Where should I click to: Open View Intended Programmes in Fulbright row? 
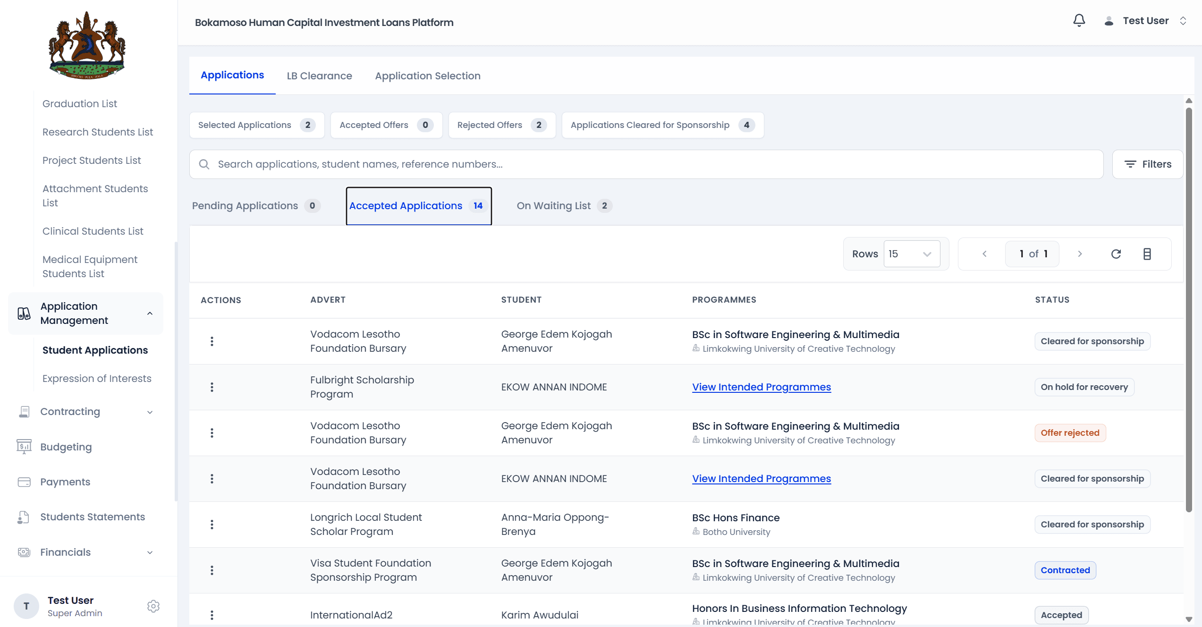tap(762, 387)
